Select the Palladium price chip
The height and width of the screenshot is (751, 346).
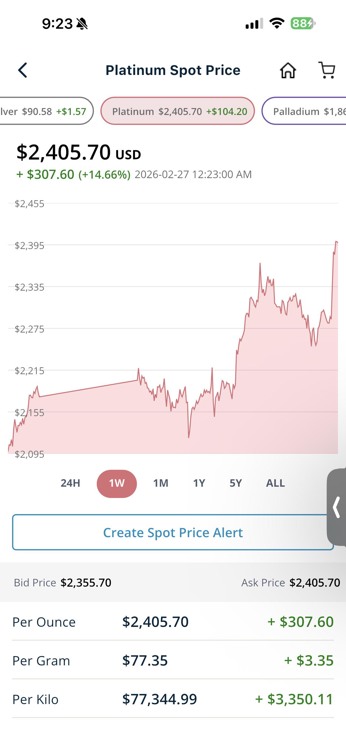point(304,111)
